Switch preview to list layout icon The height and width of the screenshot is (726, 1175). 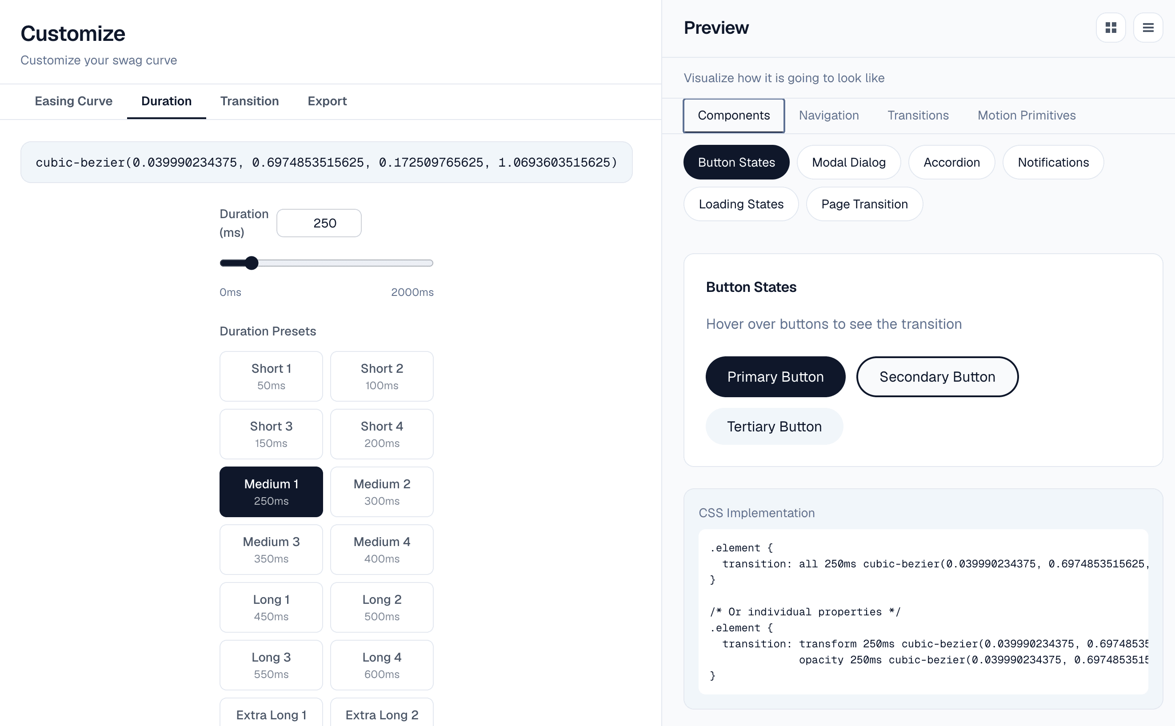coord(1148,28)
